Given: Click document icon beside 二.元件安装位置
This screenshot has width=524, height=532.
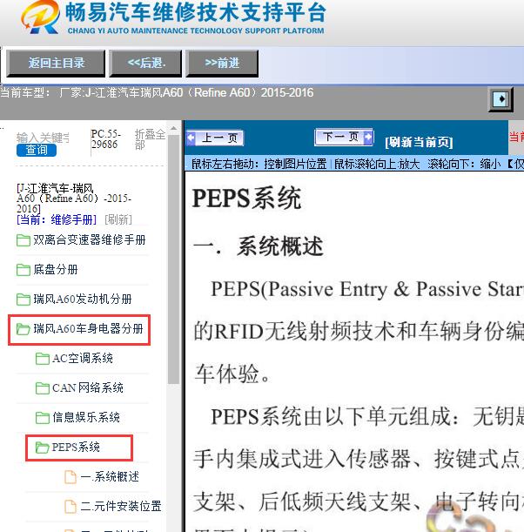Looking at the screenshot, I should pyautogui.click(x=71, y=507).
